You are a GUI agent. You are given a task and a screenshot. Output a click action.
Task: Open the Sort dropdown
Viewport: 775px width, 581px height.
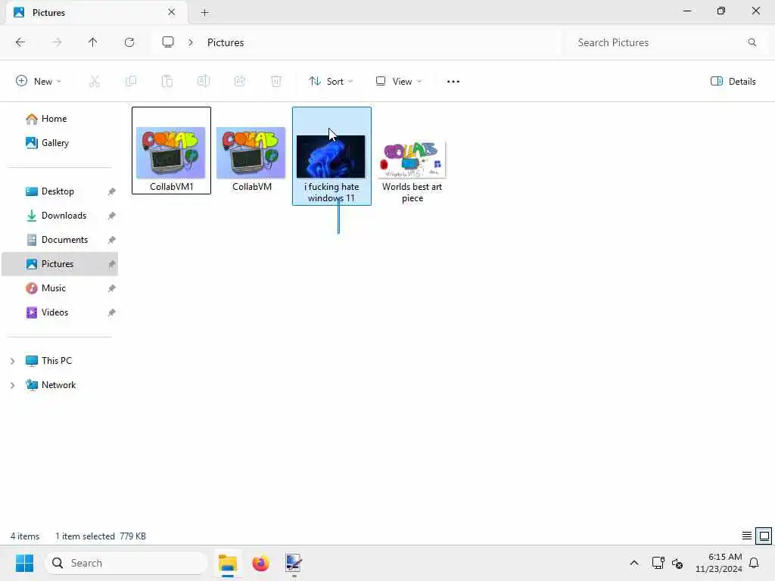[331, 82]
